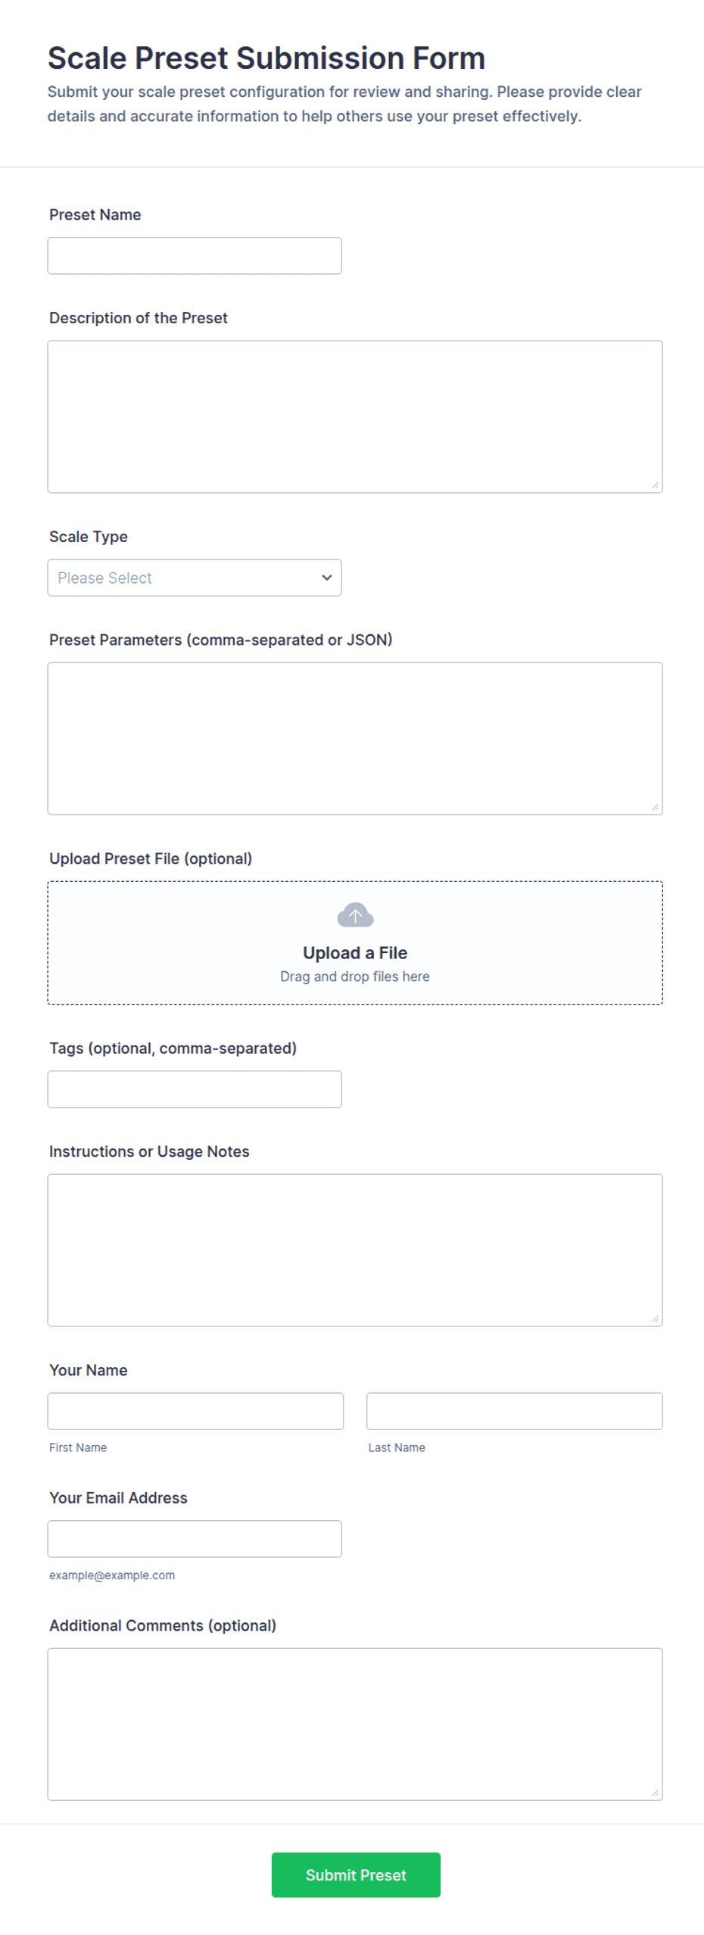Click the Drag and drop files here text
Image resolution: width=704 pixels, height=1935 pixels.
(355, 977)
